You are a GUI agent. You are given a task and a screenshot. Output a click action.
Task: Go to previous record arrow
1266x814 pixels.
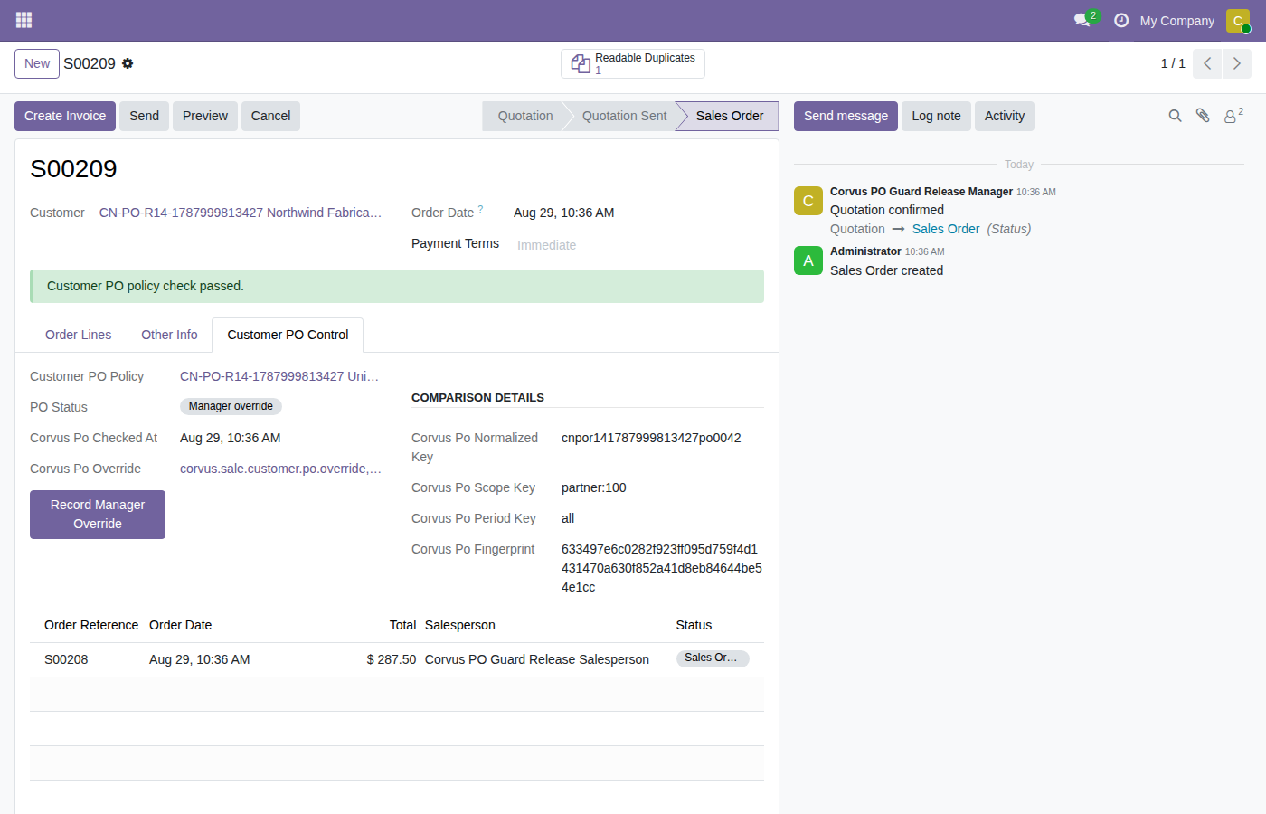(1207, 63)
